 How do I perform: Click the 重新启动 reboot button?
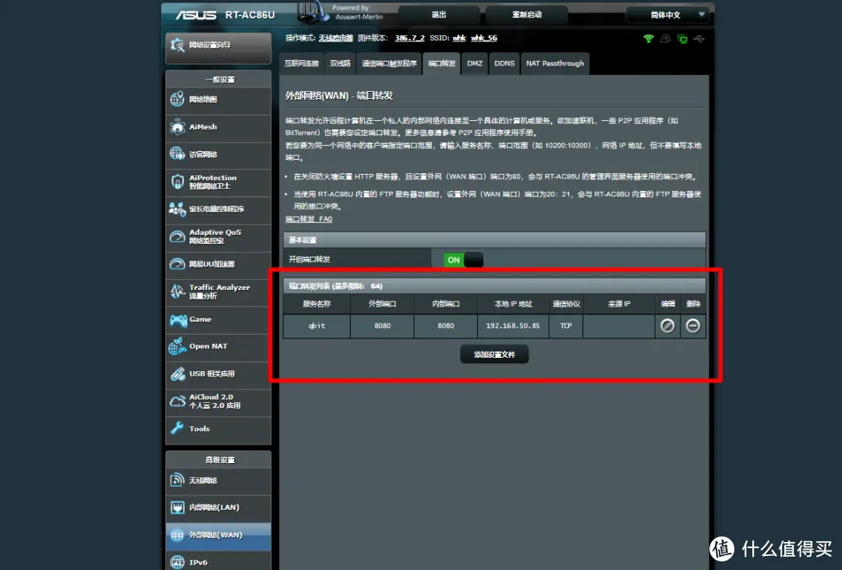527,15
